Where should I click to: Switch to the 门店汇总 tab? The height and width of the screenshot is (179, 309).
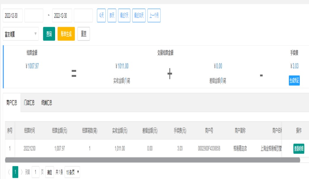29,103
